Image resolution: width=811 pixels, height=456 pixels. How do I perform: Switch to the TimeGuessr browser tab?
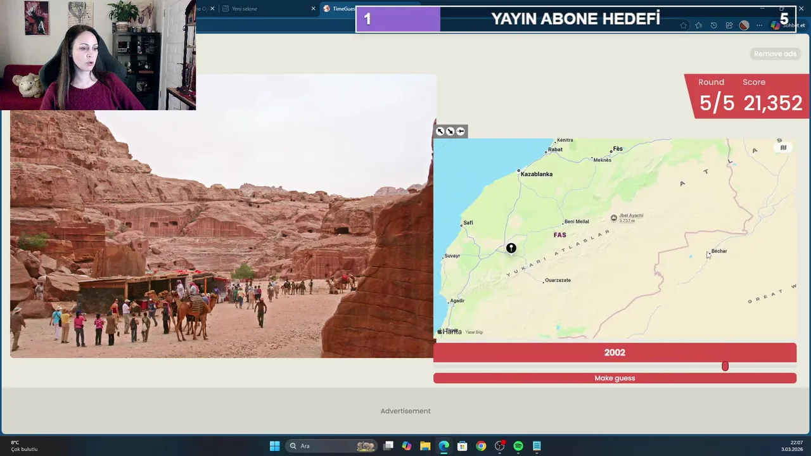(342, 9)
